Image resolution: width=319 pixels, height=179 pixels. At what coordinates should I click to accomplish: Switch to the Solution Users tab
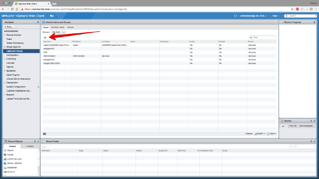click(x=57, y=27)
